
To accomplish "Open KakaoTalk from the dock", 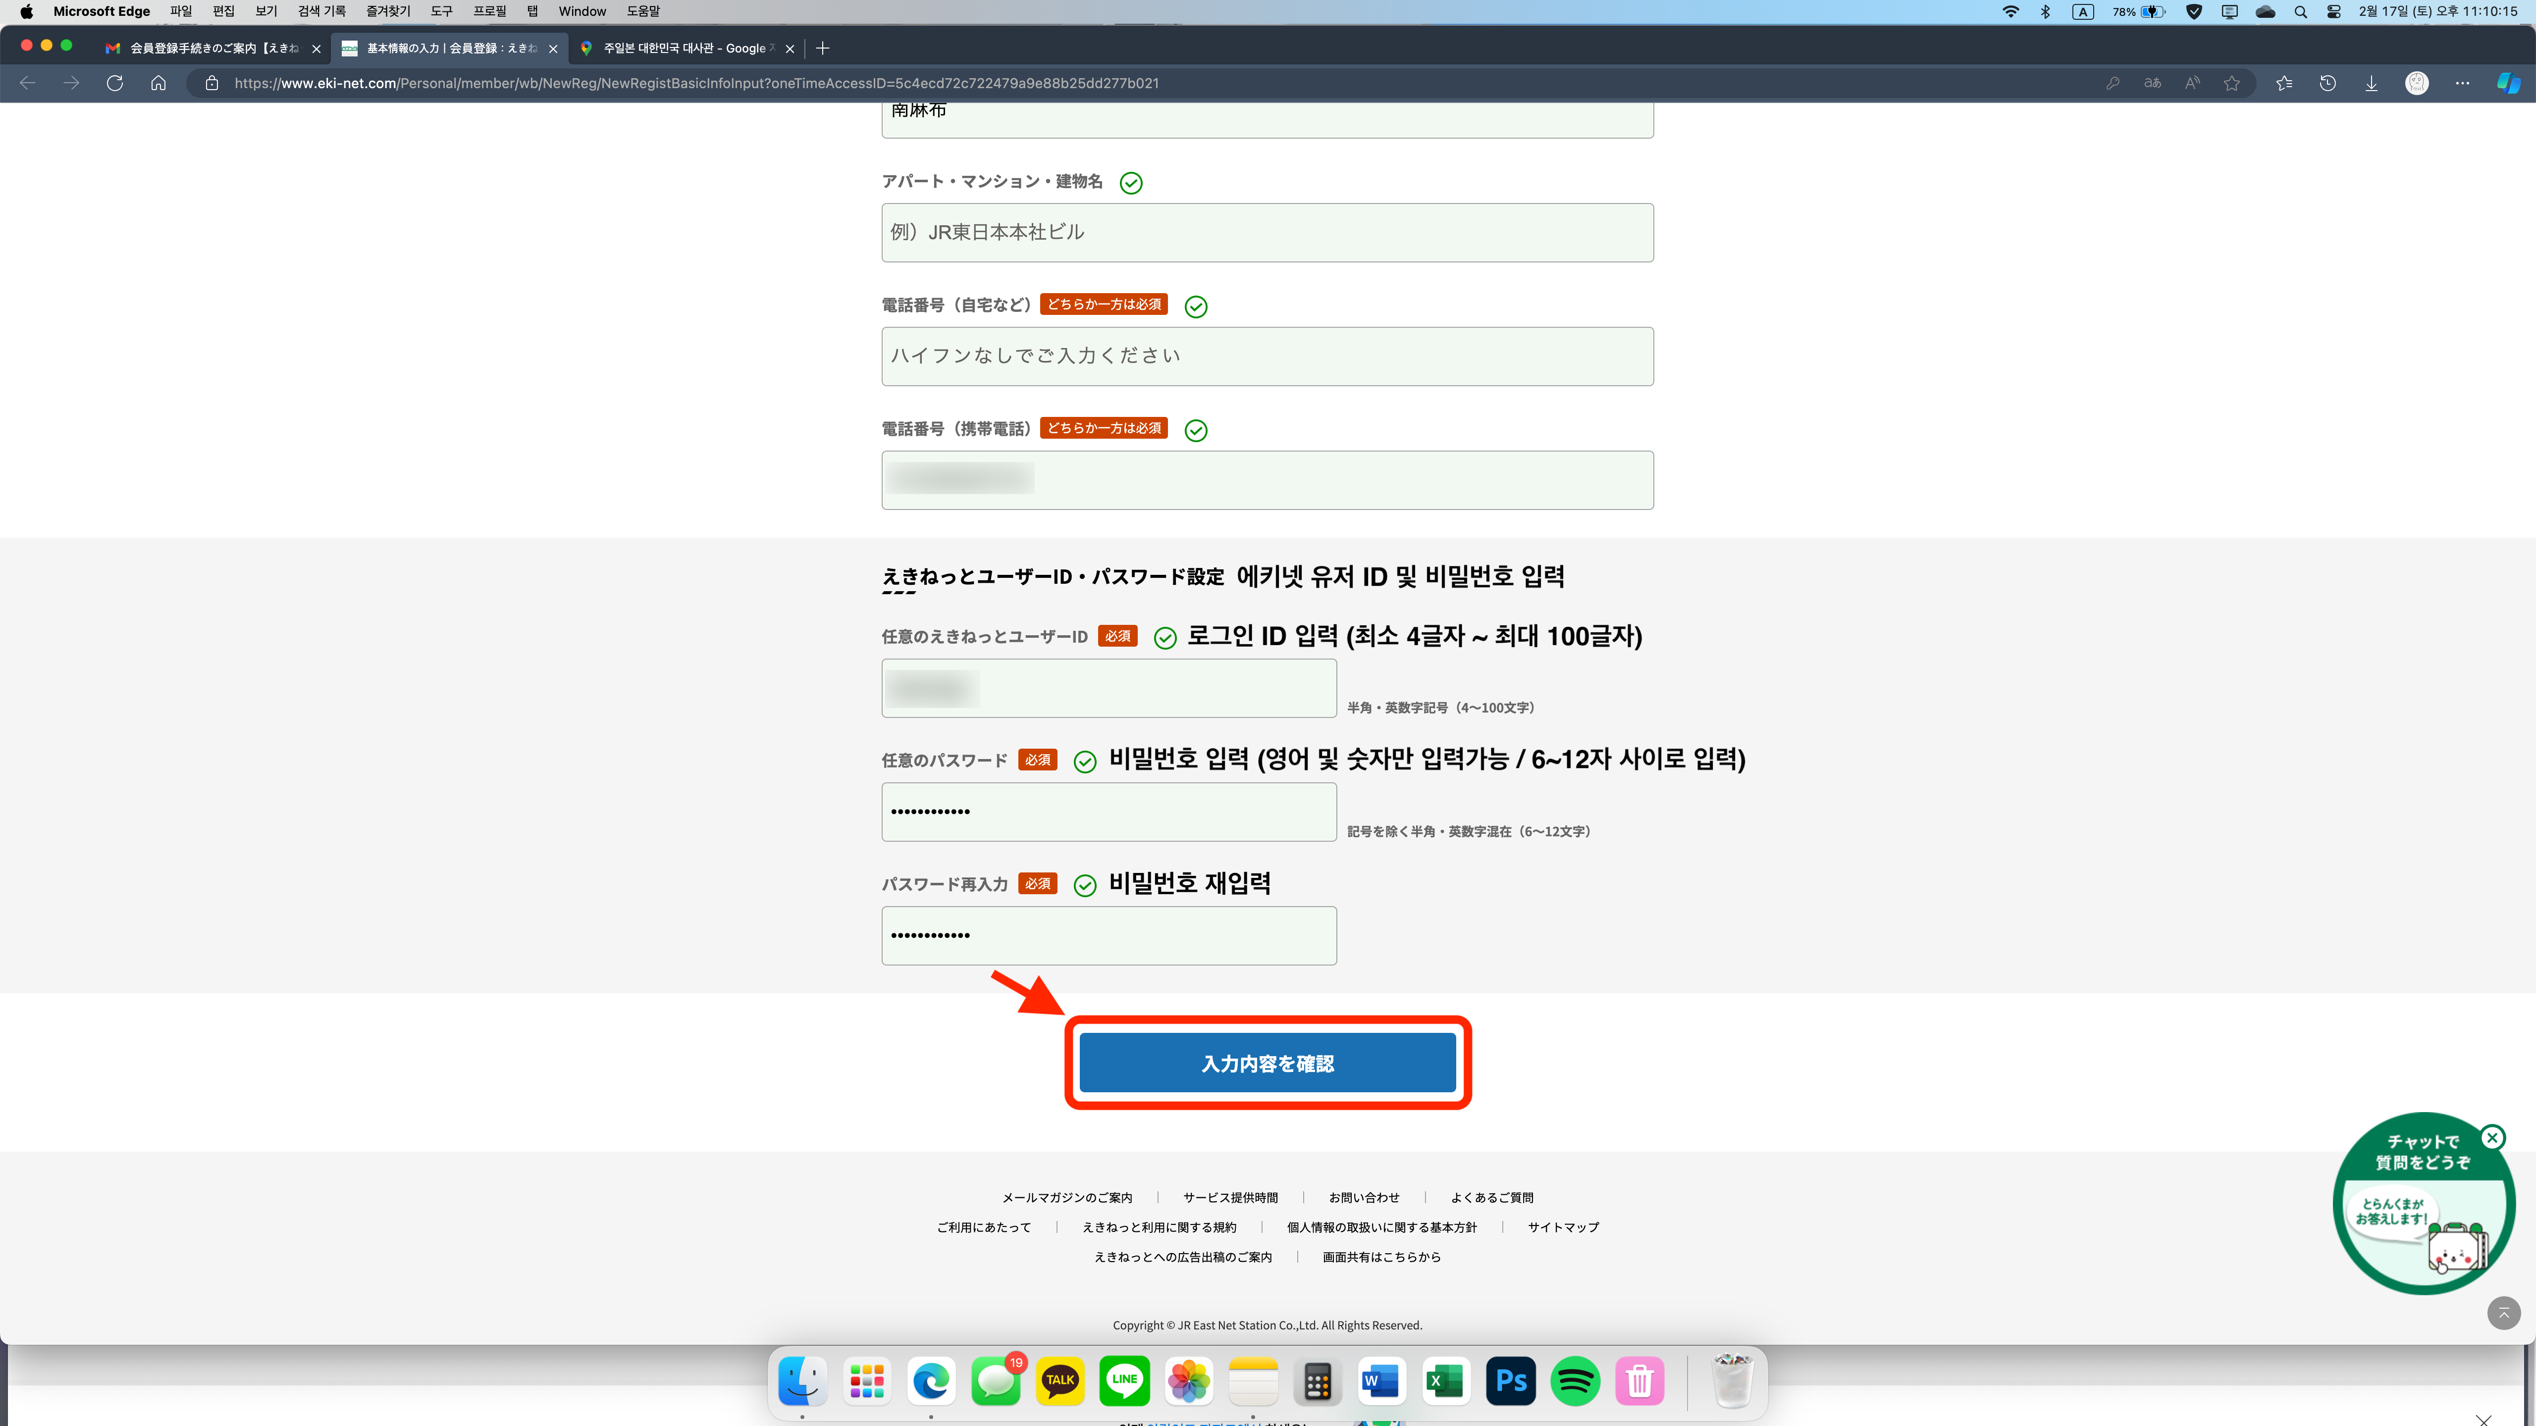I will click(1060, 1381).
